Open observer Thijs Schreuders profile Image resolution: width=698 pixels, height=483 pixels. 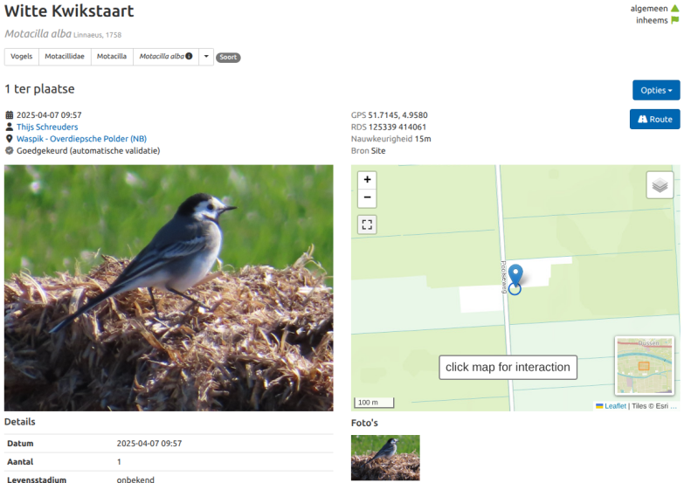(x=47, y=127)
